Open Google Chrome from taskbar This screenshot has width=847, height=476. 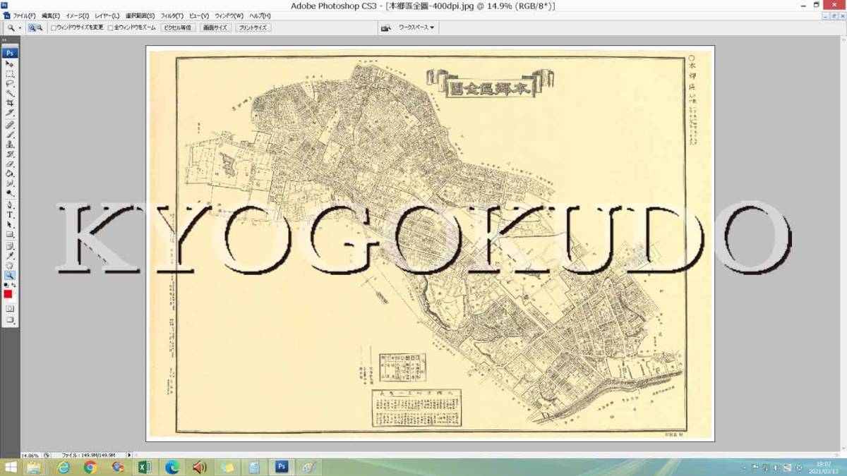pyautogui.click(x=90, y=468)
